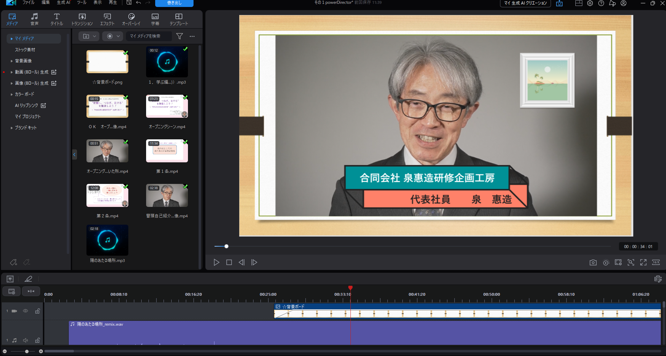This screenshot has height=356, width=666.
Task: Open the 編集 menu
Action: click(x=46, y=3)
